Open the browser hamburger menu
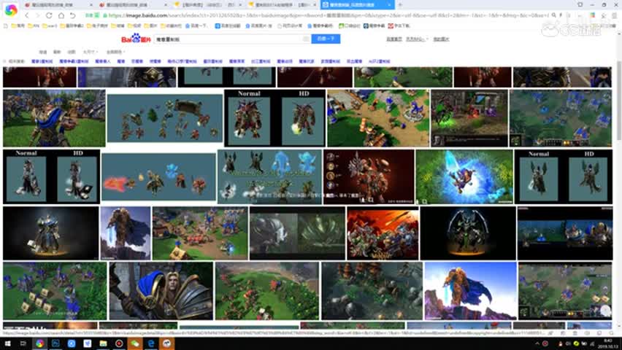This screenshot has height=350, width=622. click(x=614, y=15)
